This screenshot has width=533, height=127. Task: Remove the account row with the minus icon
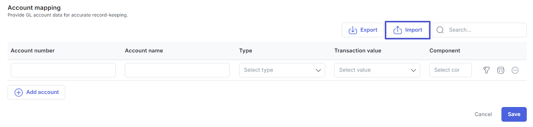tap(515, 70)
